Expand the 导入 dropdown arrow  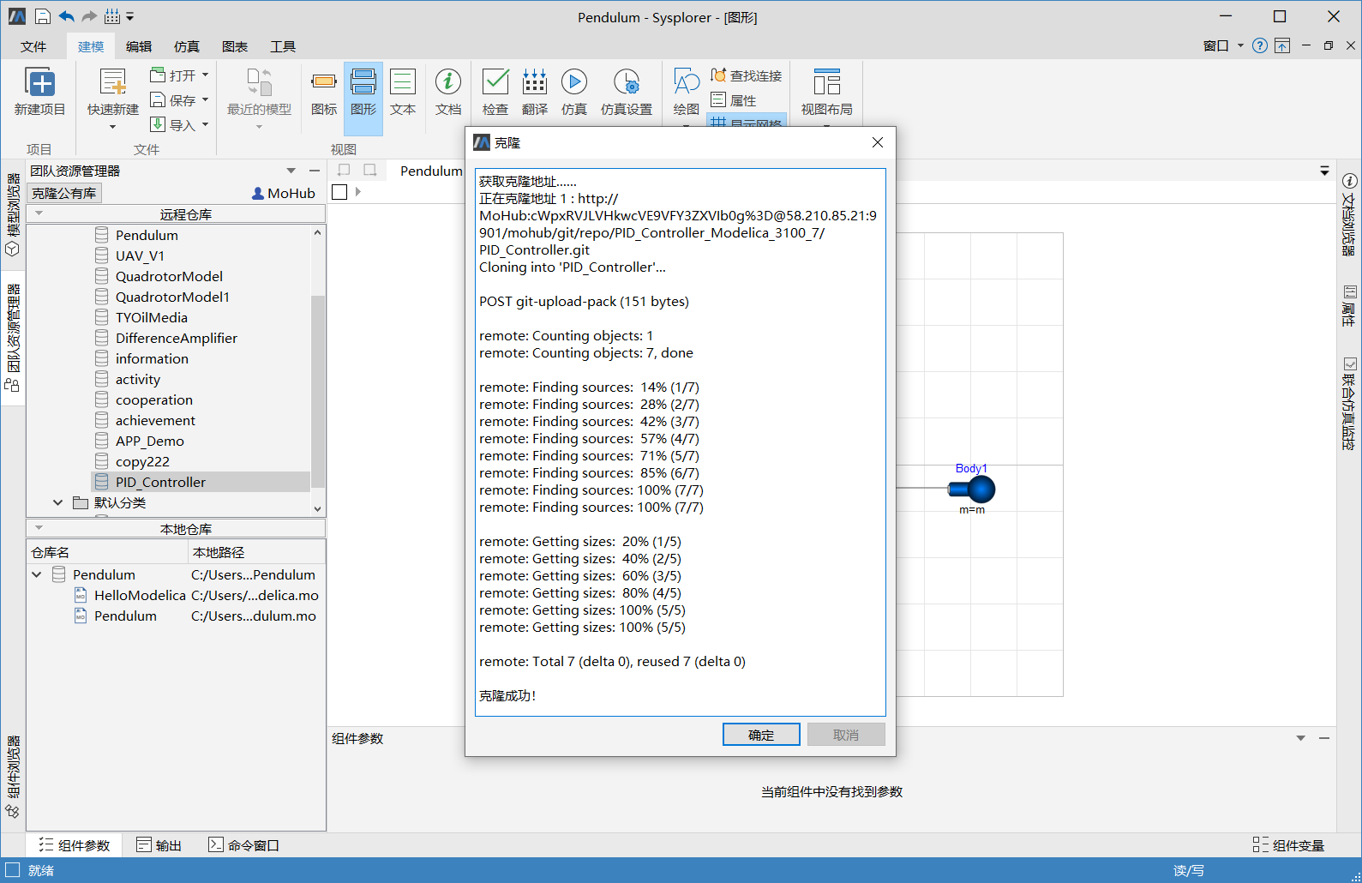click(206, 124)
